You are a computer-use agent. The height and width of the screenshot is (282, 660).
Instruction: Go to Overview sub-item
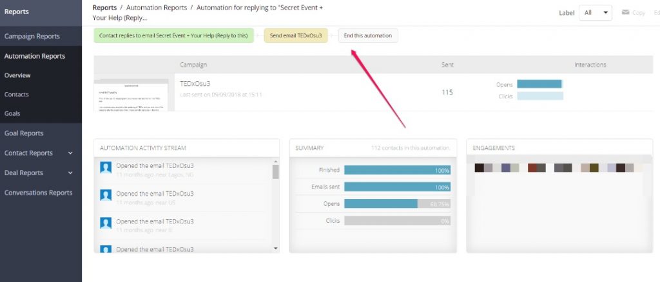click(17, 75)
